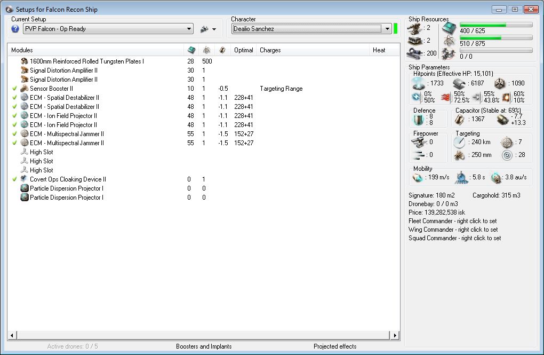Toggle the second ECM - Multispectral Jammer II checkmark

14,143
